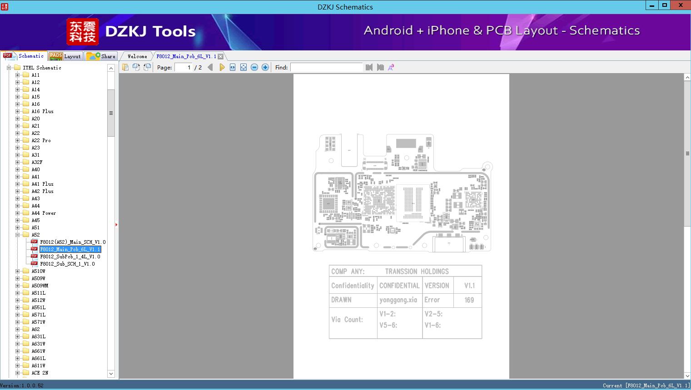Click the Find search box
The width and height of the screenshot is (691, 390).
pyautogui.click(x=326, y=67)
